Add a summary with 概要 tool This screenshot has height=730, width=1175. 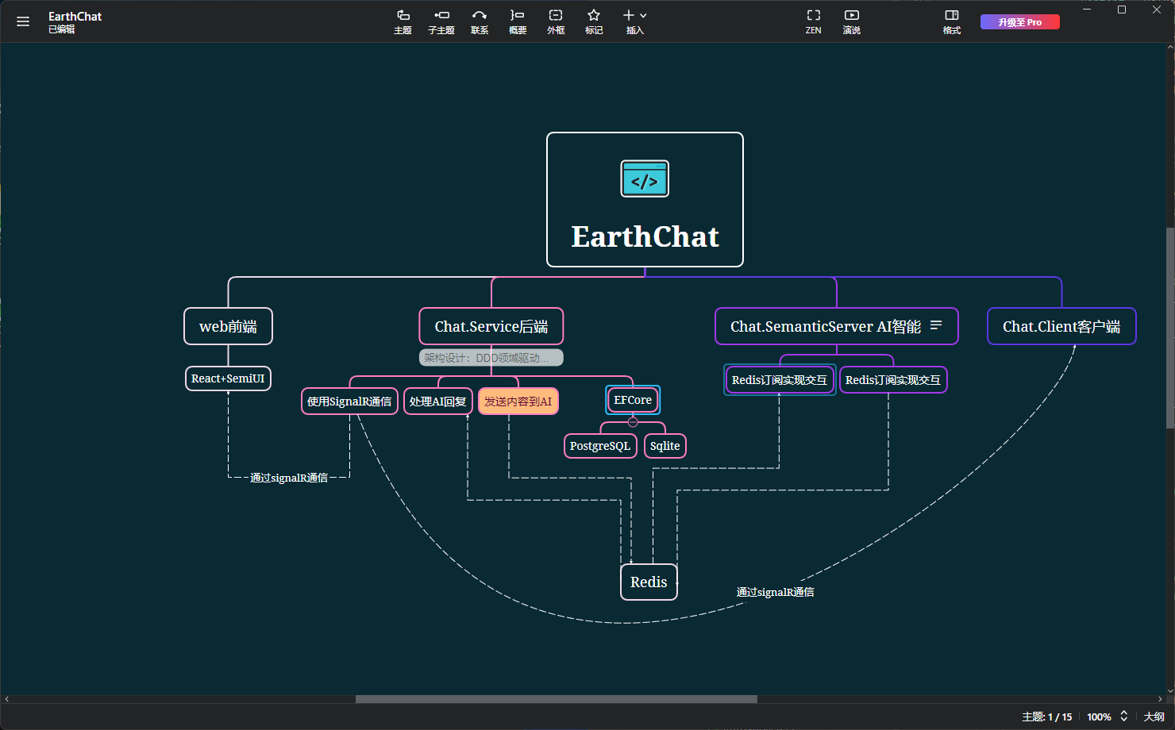pos(518,21)
